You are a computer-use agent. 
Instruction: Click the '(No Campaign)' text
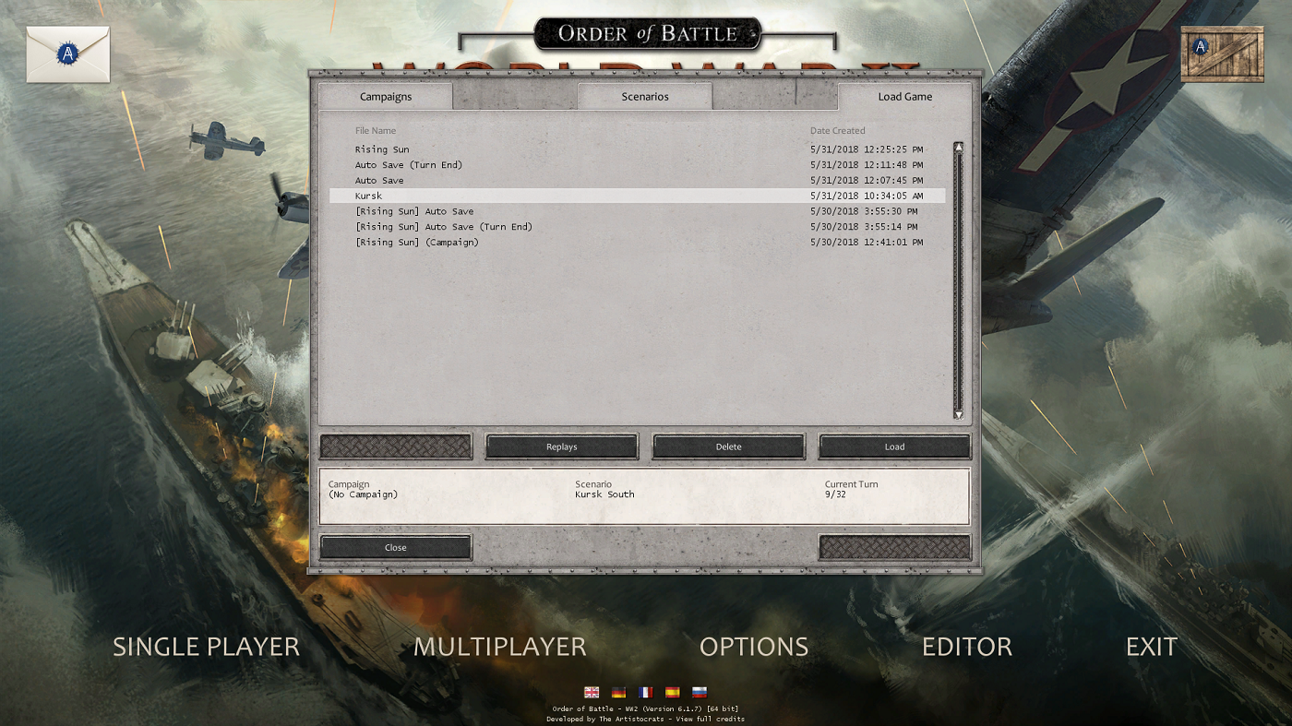point(363,494)
